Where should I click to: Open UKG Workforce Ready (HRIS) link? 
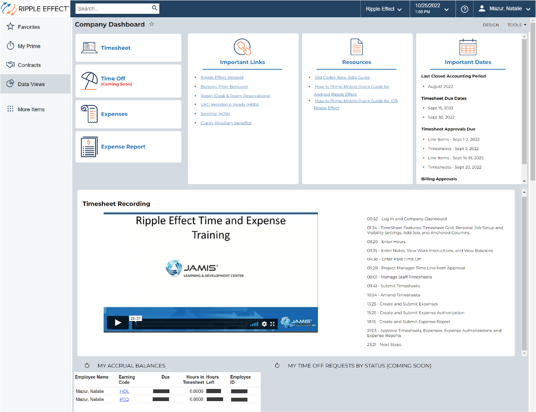coord(229,105)
